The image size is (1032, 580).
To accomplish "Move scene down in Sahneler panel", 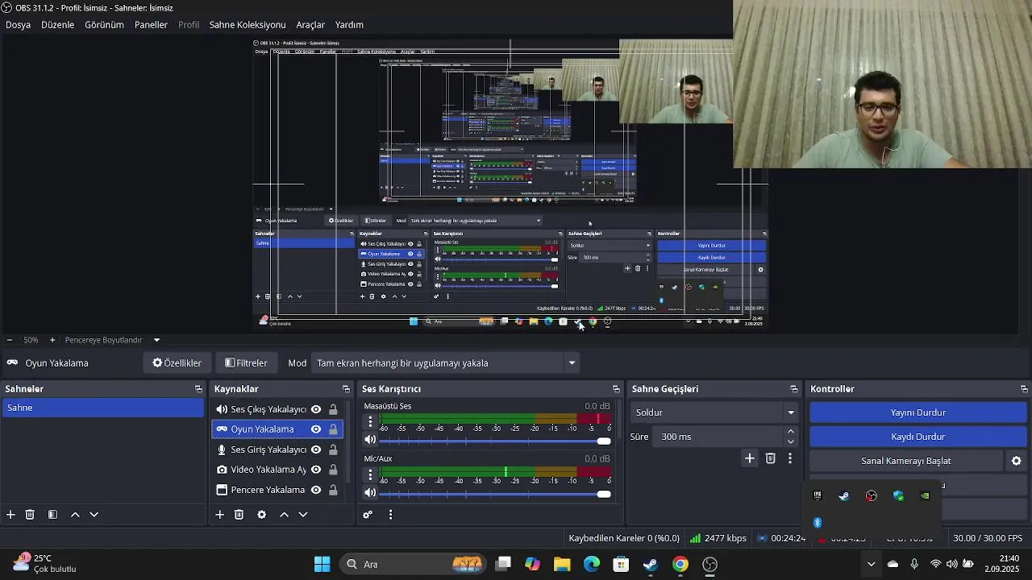I will 94,515.
